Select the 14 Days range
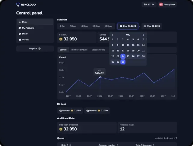The height and width of the screenshot is (146, 193). coord(84,26)
